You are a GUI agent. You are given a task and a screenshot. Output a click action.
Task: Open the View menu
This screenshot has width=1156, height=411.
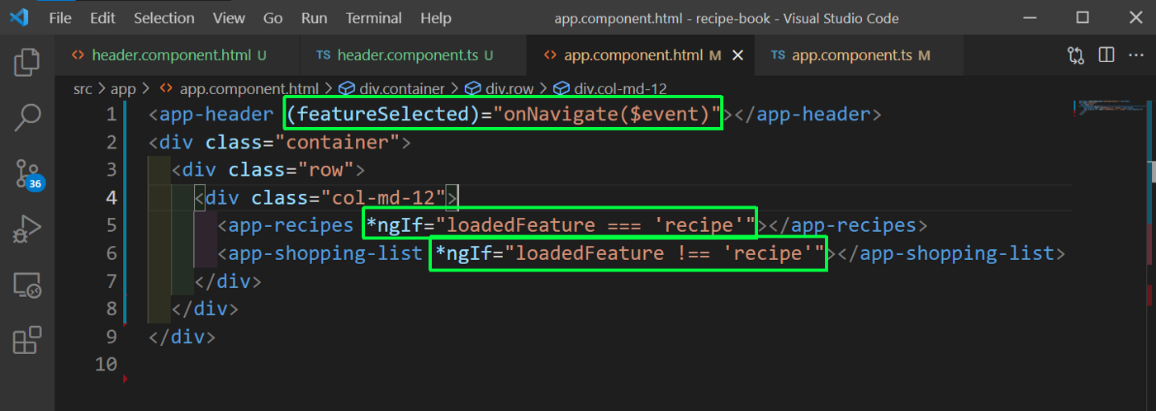point(229,18)
